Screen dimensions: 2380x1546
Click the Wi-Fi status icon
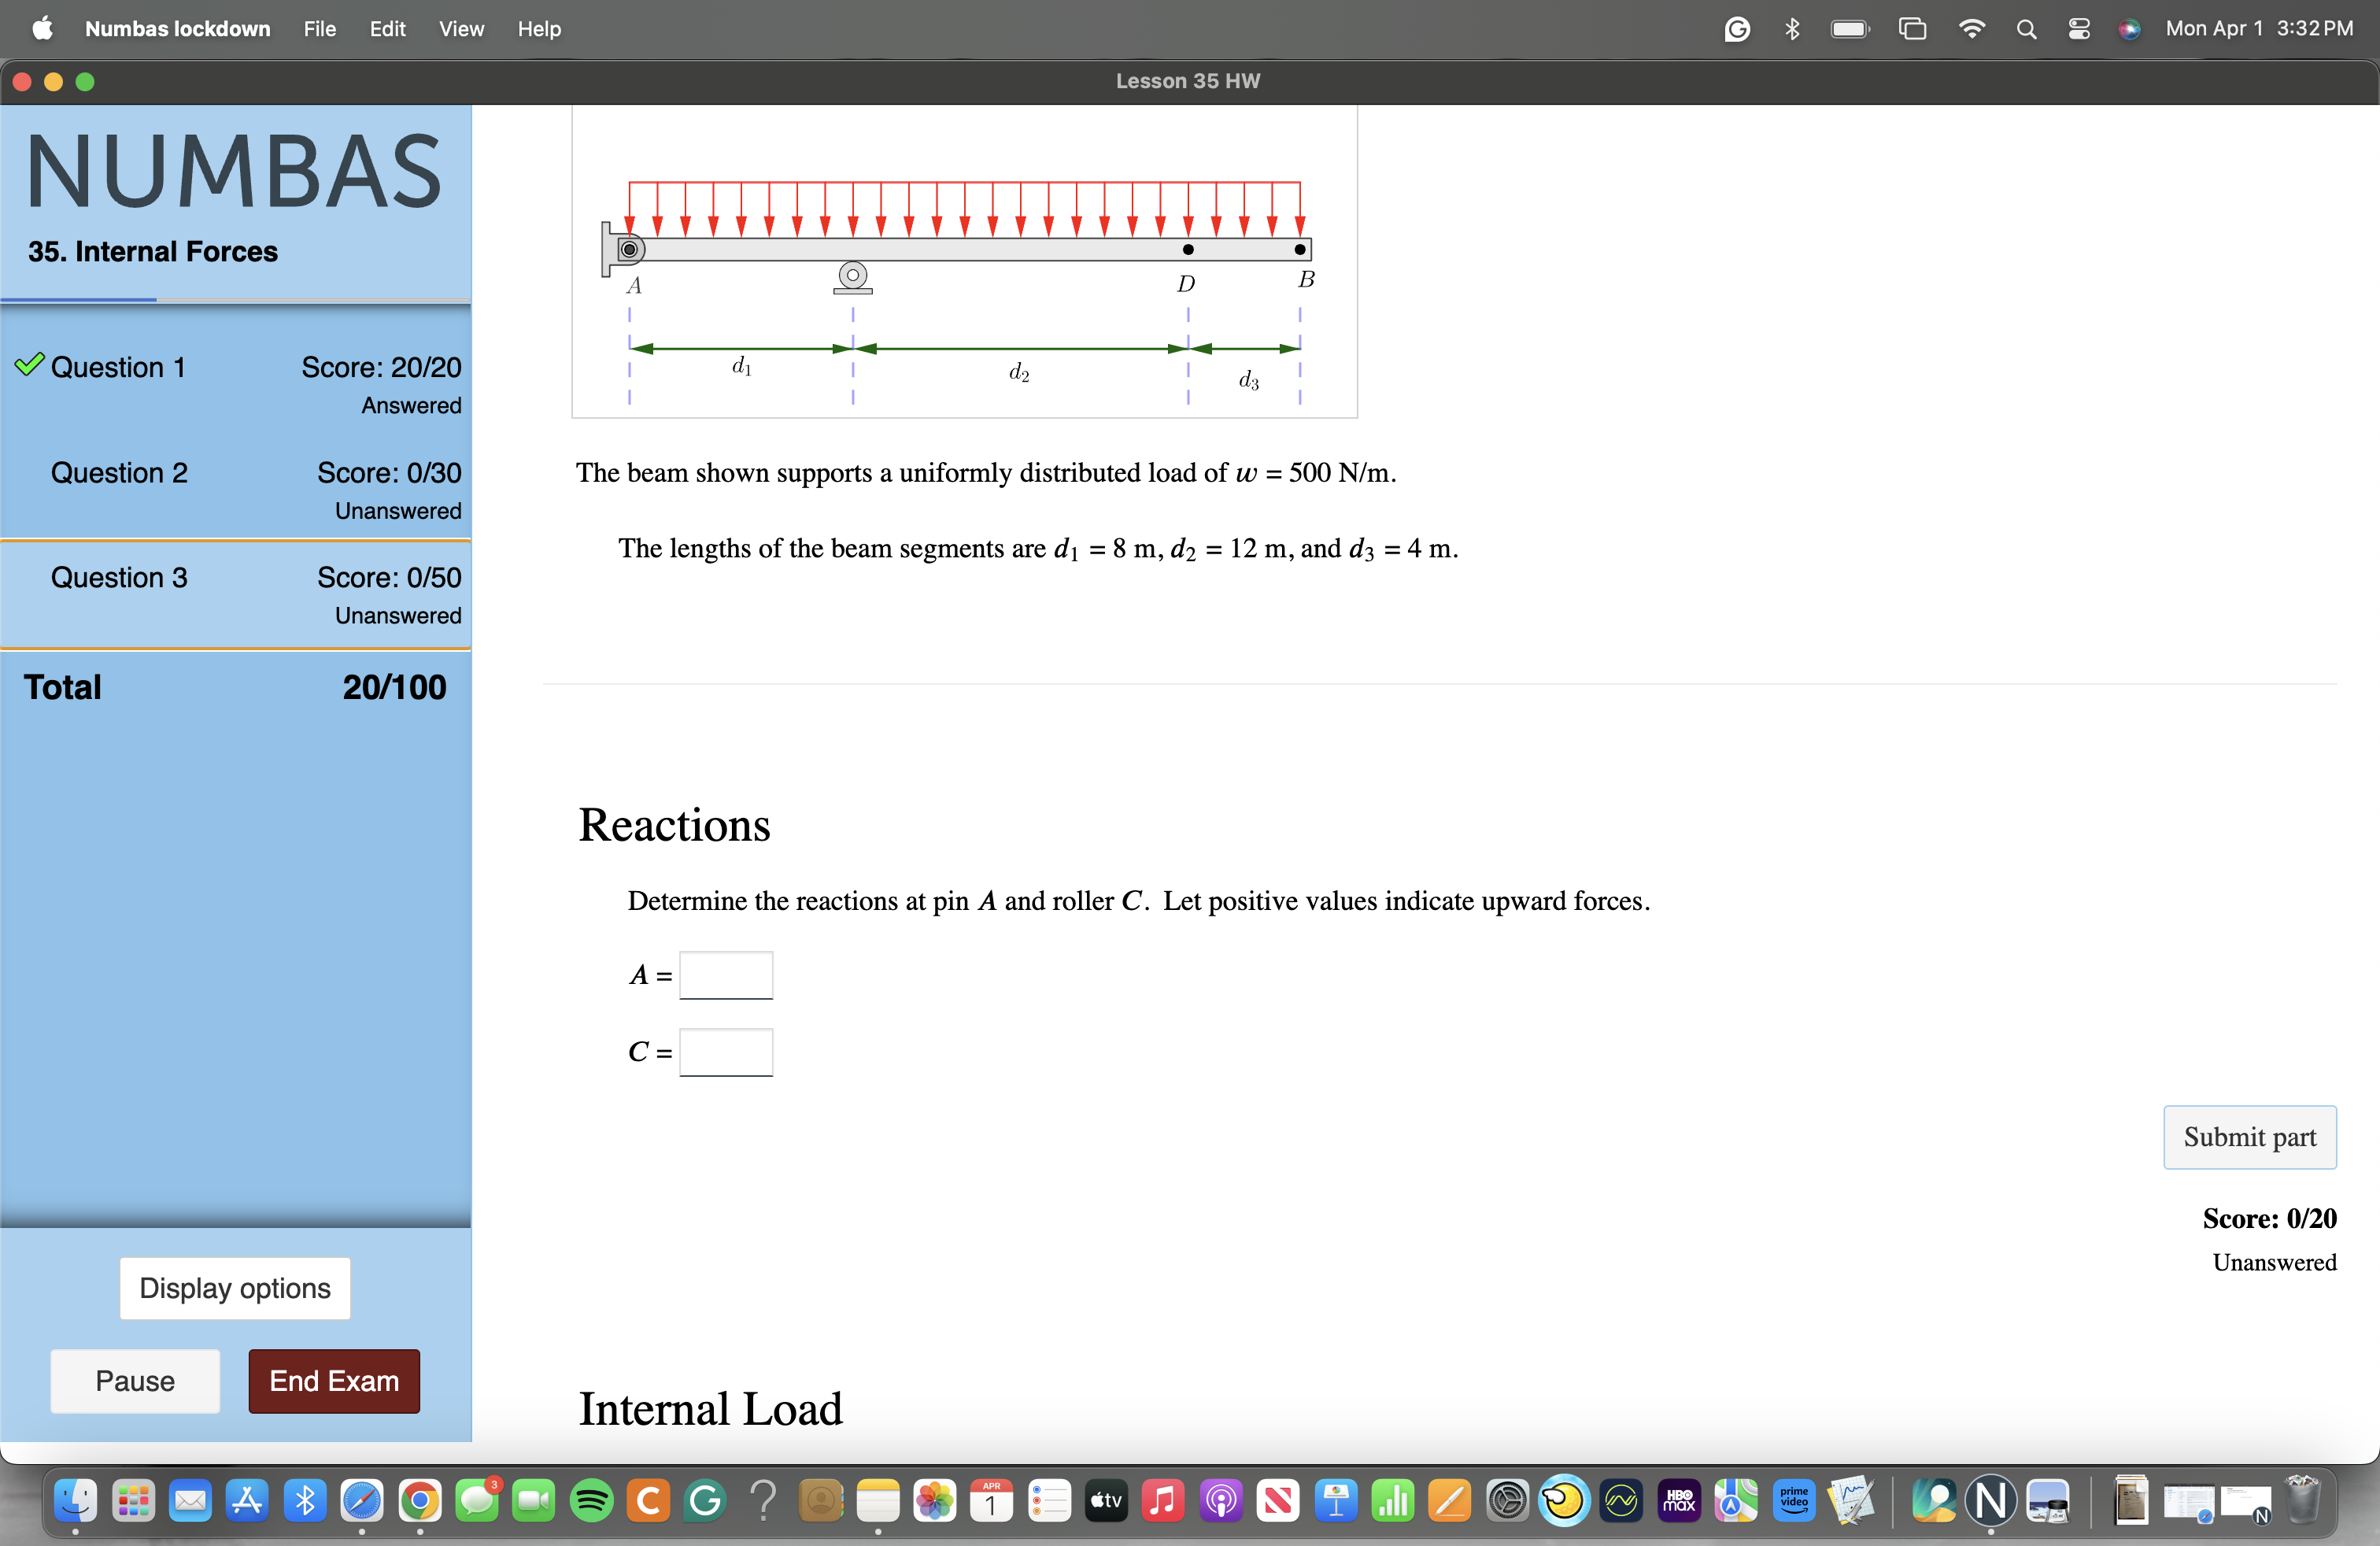[x=1971, y=29]
